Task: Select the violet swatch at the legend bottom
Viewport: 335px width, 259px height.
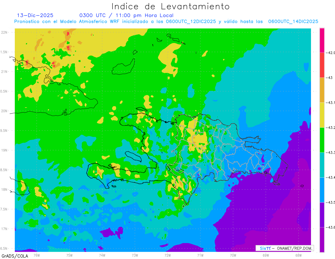Action: click(322, 240)
